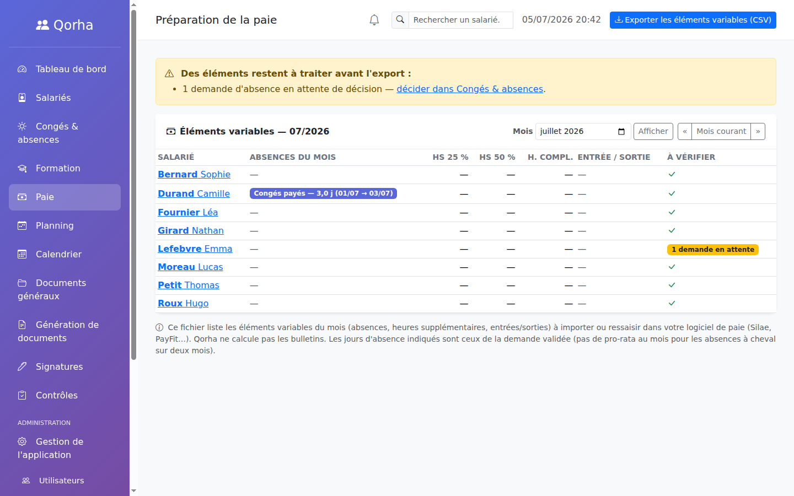Click the Éléments variables banknote icon
794x496 pixels.
pos(171,131)
